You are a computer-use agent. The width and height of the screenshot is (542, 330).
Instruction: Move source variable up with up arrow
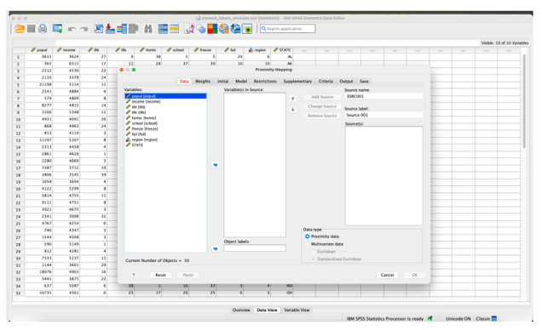click(293, 99)
